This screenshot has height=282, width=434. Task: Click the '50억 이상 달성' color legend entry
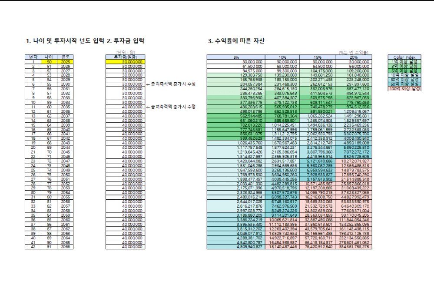404,84
